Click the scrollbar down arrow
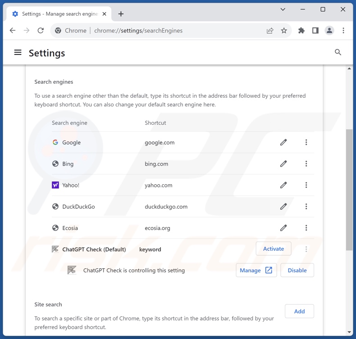This screenshot has height=339, width=356. pyautogui.click(x=349, y=332)
